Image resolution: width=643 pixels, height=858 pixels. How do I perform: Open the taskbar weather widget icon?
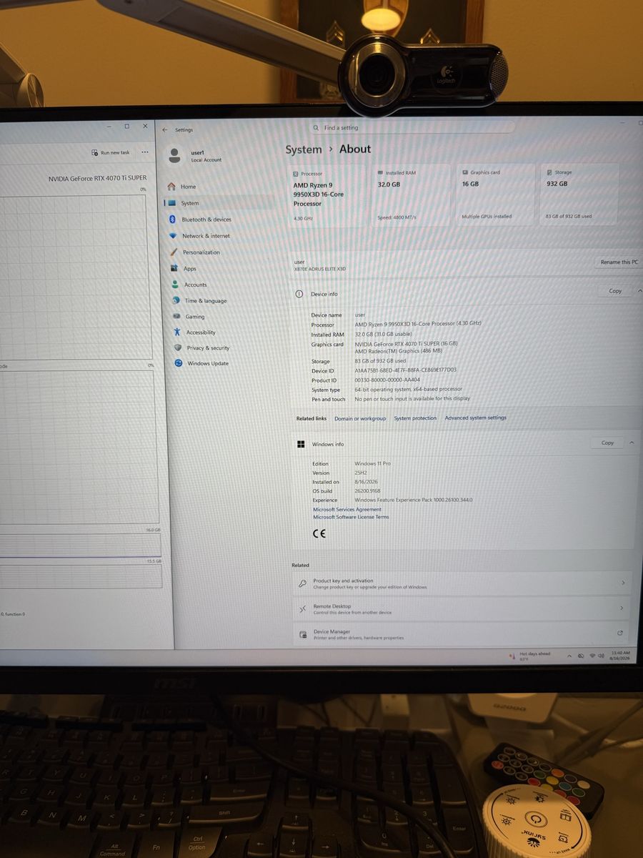tap(512, 655)
